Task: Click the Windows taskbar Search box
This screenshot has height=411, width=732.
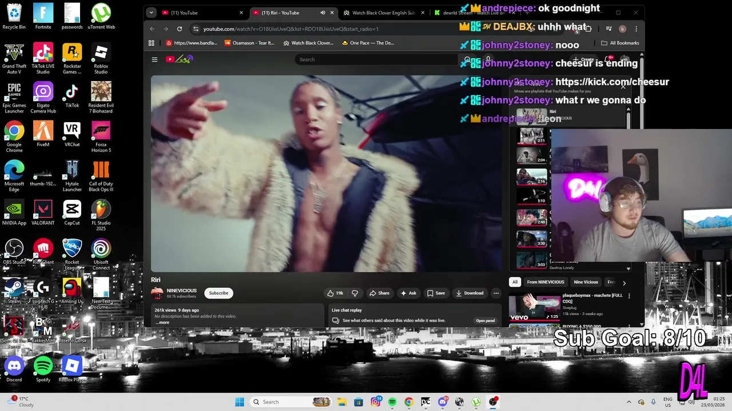Action: [292, 402]
